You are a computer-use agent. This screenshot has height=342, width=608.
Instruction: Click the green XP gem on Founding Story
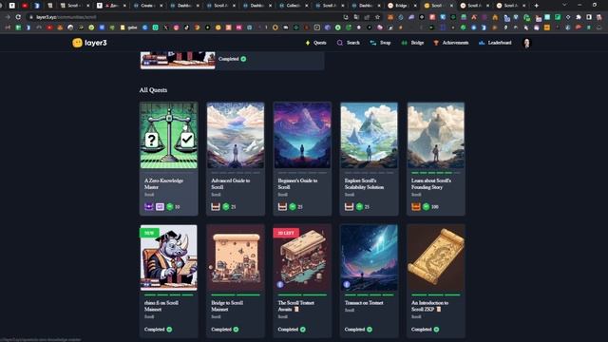coord(427,207)
